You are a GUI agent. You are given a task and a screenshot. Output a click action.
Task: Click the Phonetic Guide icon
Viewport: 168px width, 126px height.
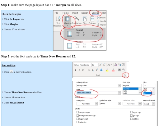point(119,65)
